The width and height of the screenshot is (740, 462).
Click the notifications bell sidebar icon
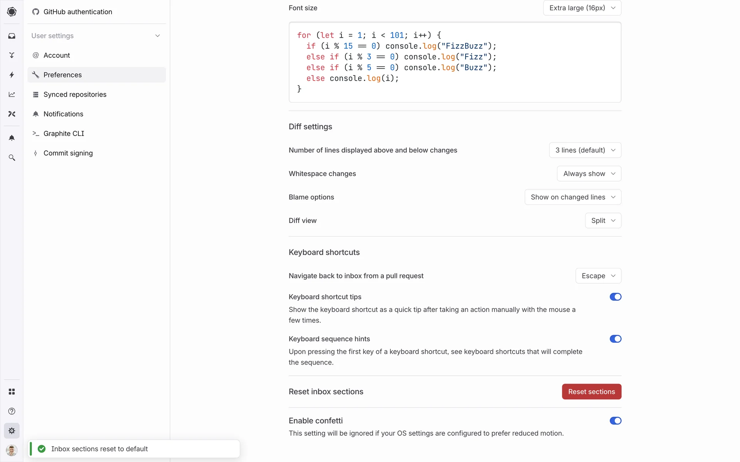[x=12, y=138]
